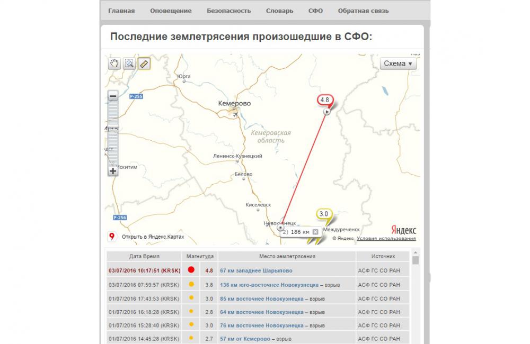Viewport: 530px width, 344px height.
Task: Select the hand pan tool on map
Action: point(114,64)
